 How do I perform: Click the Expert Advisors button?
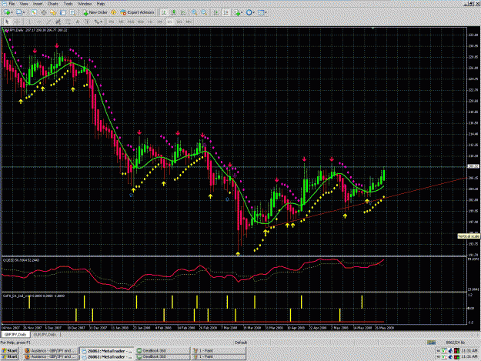tap(137, 12)
